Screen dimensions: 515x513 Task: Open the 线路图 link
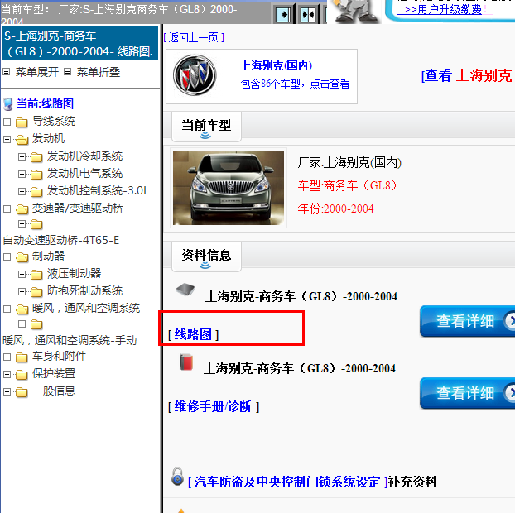[x=193, y=334]
